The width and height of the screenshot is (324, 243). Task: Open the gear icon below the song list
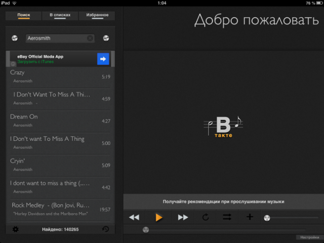(x=15, y=229)
